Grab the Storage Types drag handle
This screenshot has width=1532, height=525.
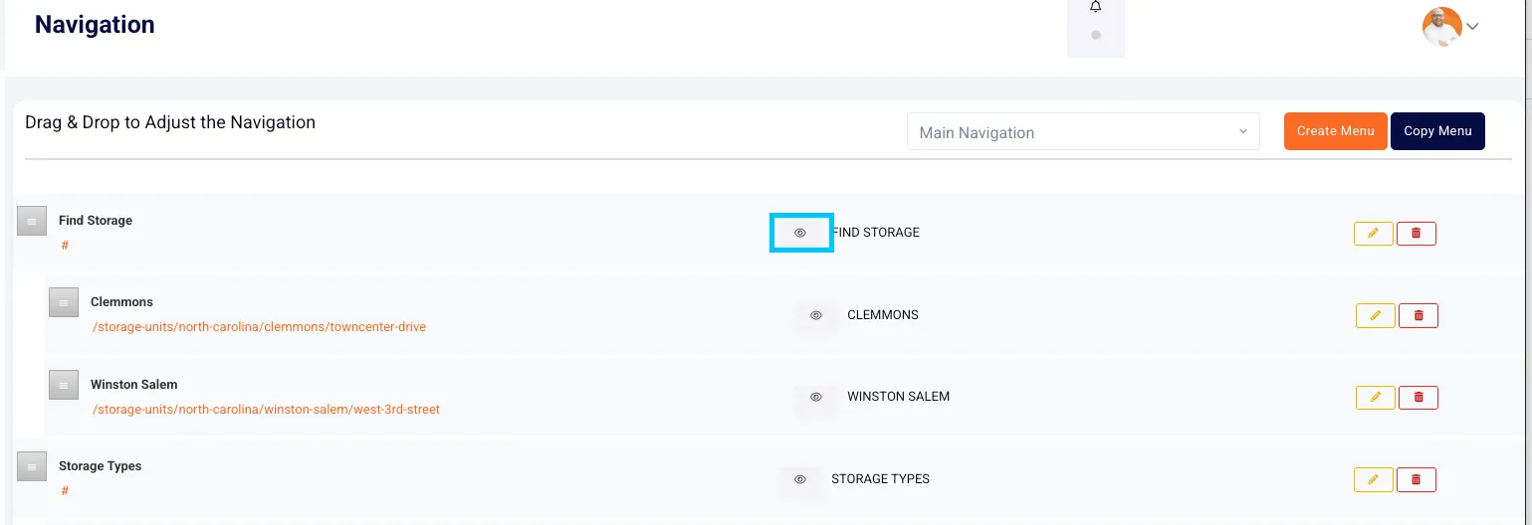coord(32,466)
